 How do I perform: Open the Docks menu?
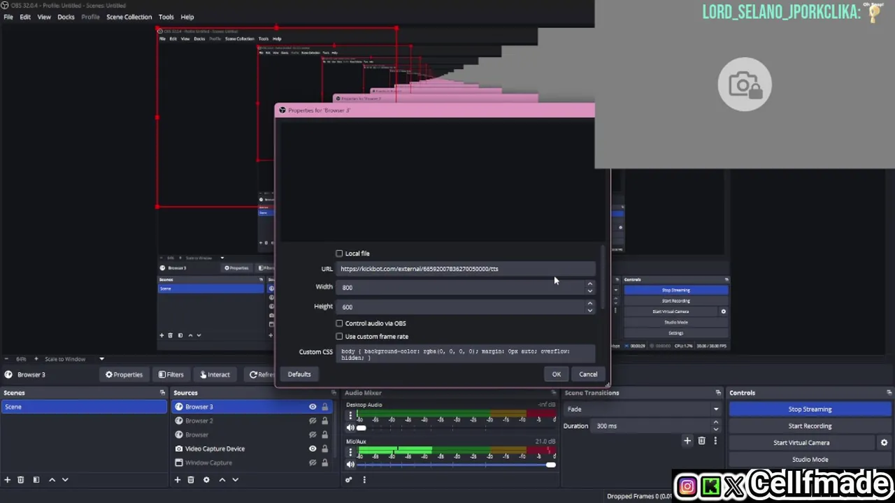(x=66, y=17)
